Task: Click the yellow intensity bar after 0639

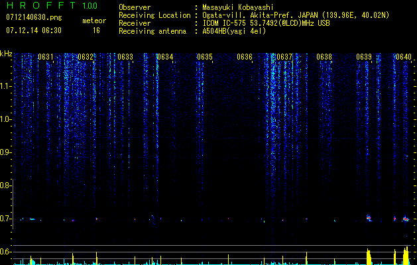Action: [x=369, y=257]
